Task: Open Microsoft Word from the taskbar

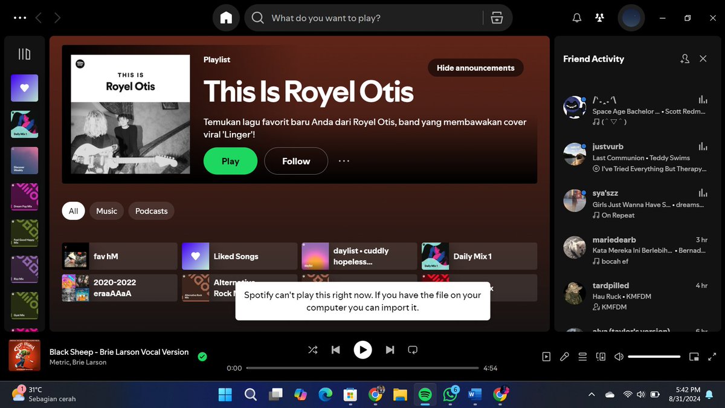Action: tap(475, 395)
